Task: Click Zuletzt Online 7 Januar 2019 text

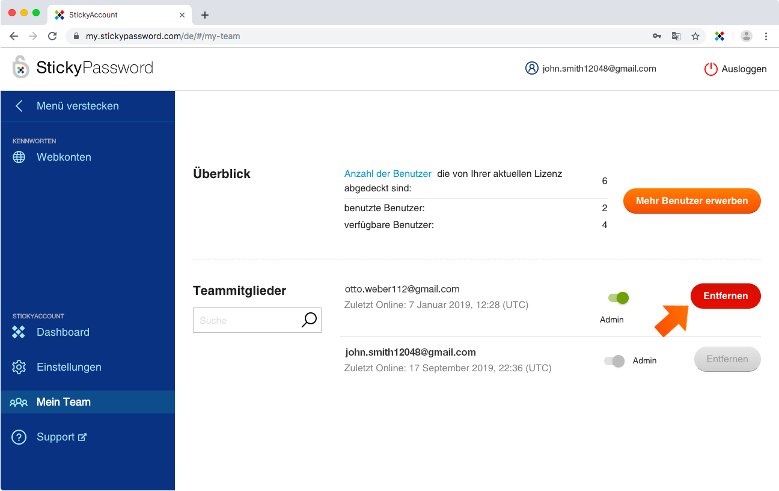Action: tap(436, 305)
